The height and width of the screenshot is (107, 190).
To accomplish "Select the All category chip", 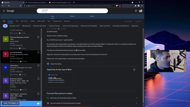I will [x=5, y=26].
